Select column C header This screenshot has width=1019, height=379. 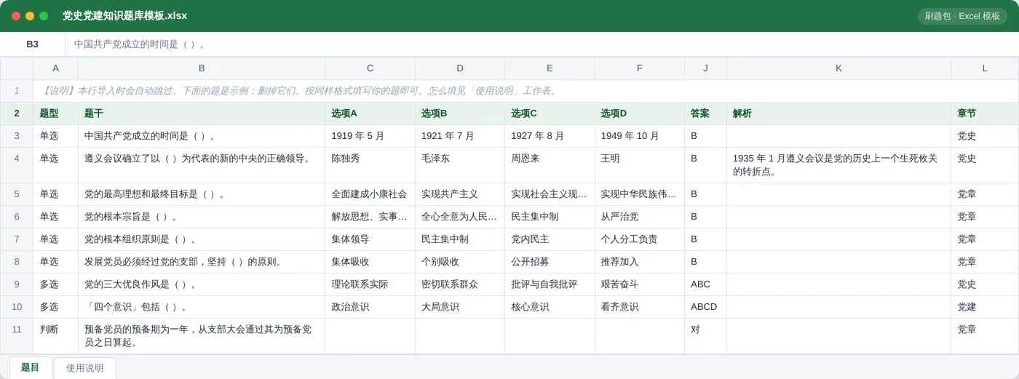370,68
